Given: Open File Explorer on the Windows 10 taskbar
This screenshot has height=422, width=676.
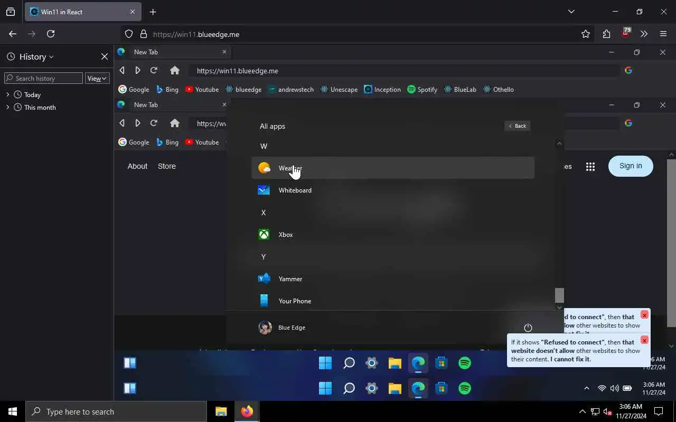Looking at the screenshot, I should (x=221, y=411).
